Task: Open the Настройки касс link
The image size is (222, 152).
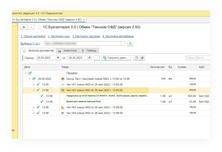Action: [x=59, y=36]
